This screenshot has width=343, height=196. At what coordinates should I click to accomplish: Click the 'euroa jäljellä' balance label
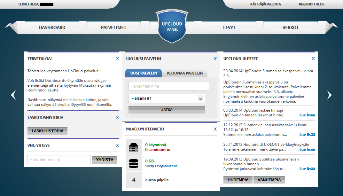pyautogui.click(x=157, y=180)
